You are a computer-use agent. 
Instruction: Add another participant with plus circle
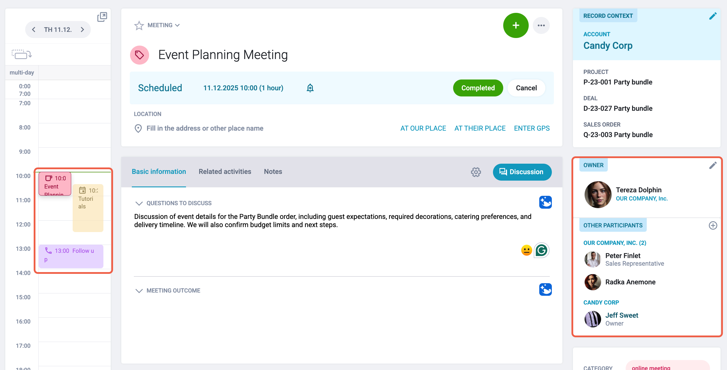click(713, 225)
